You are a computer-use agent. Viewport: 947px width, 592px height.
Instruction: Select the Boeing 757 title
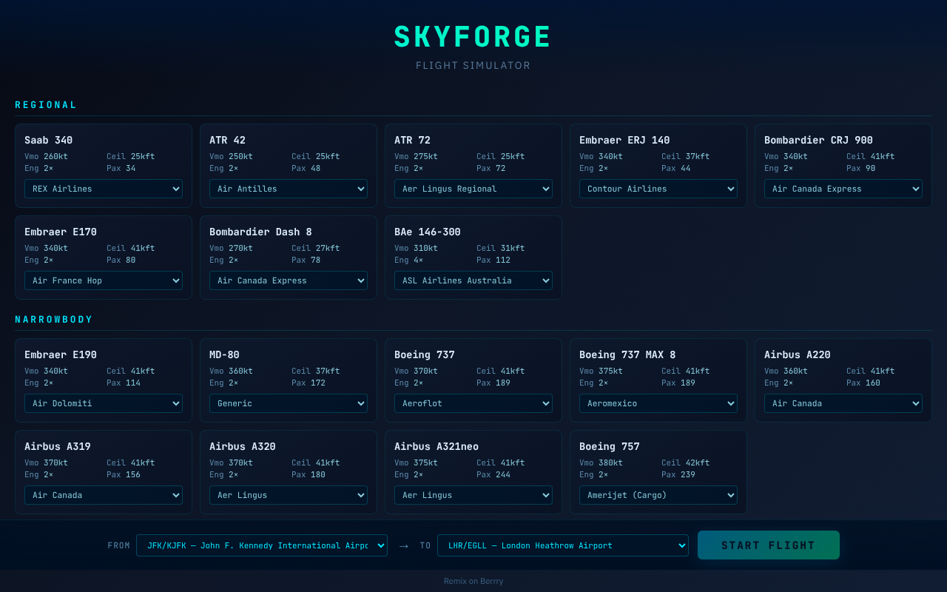click(610, 446)
